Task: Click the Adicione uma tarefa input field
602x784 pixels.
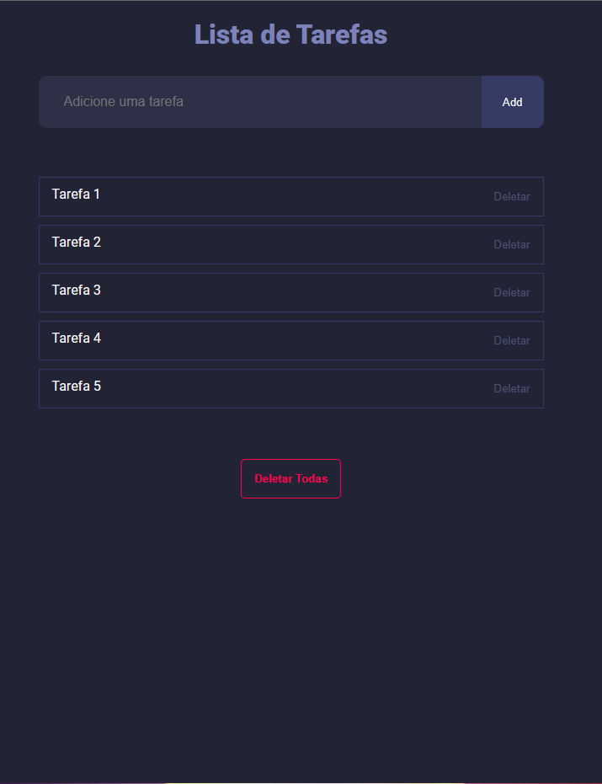Action: pos(253,101)
